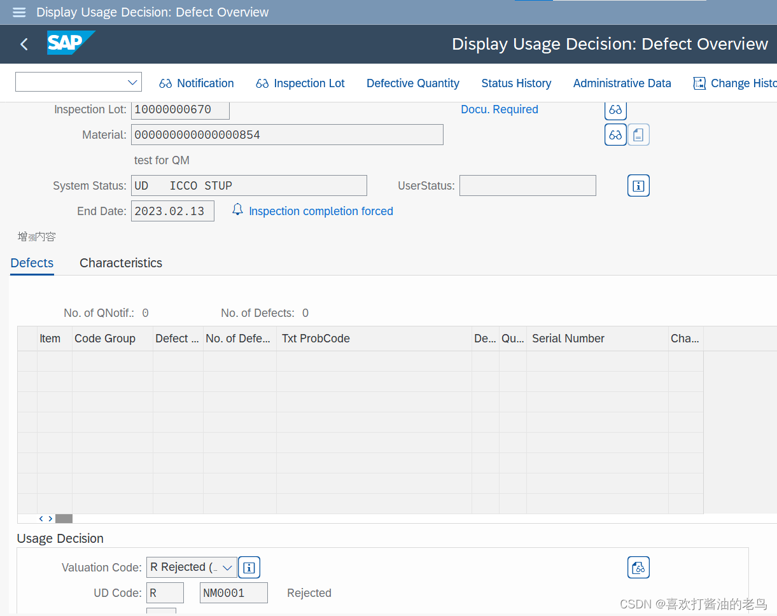This screenshot has width=777, height=616.
Task: Select the Defects tab
Action: pos(31,263)
